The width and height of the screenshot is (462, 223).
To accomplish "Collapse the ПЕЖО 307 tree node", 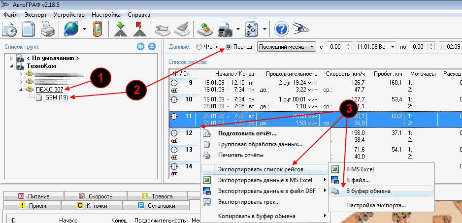I will coord(21,89).
